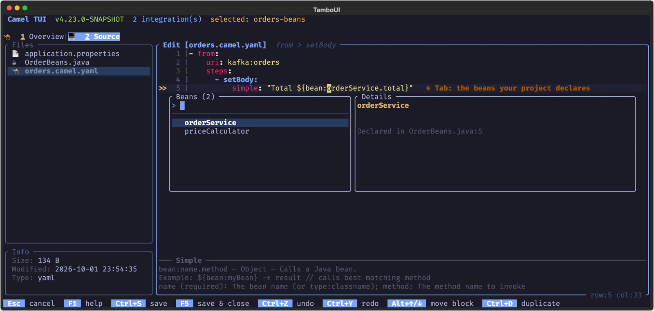
Task: Click the macOS close window button
Action: point(9,8)
